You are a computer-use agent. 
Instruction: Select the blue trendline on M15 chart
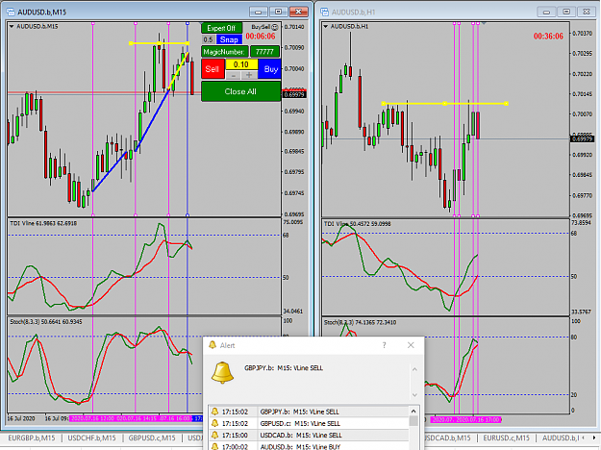(x=153, y=119)
